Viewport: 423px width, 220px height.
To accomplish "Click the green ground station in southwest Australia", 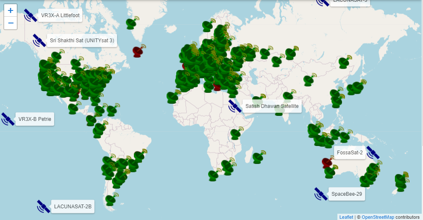I will point(331,172).
